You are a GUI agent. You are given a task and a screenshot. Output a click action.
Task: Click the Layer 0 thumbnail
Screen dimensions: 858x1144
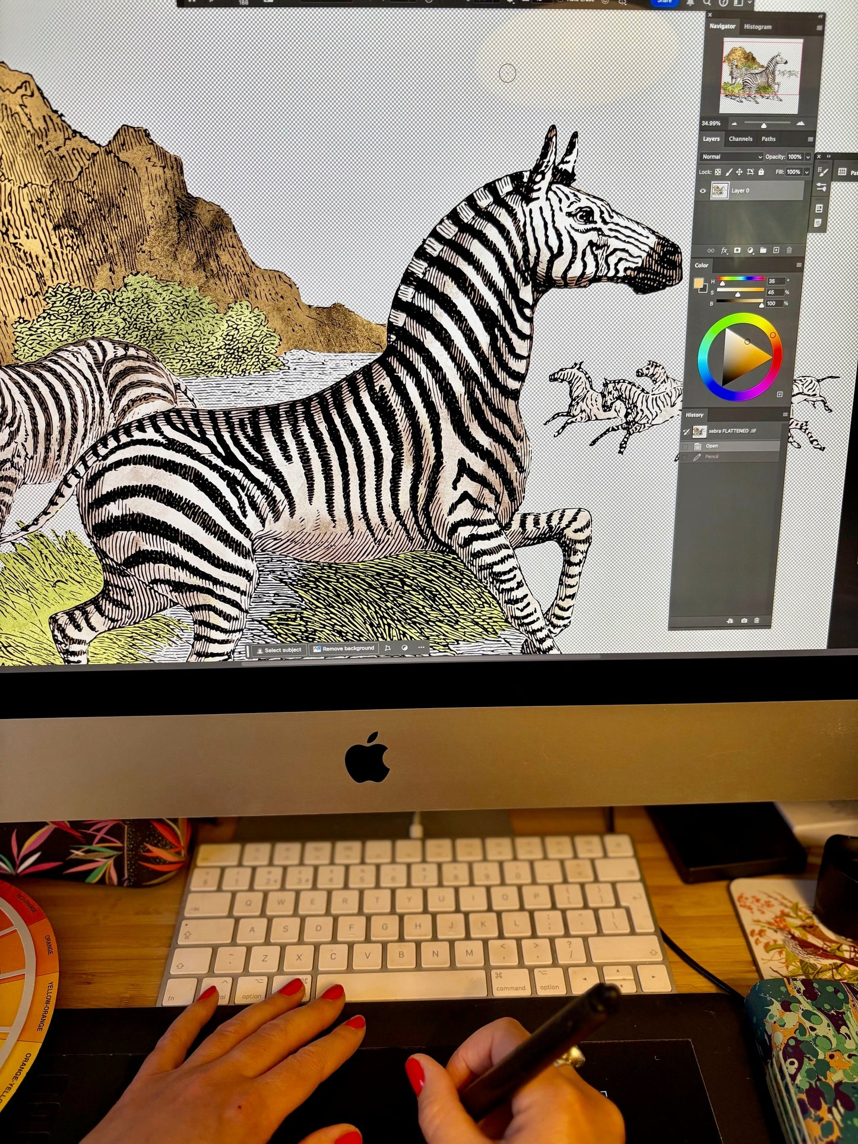point(720,191)
